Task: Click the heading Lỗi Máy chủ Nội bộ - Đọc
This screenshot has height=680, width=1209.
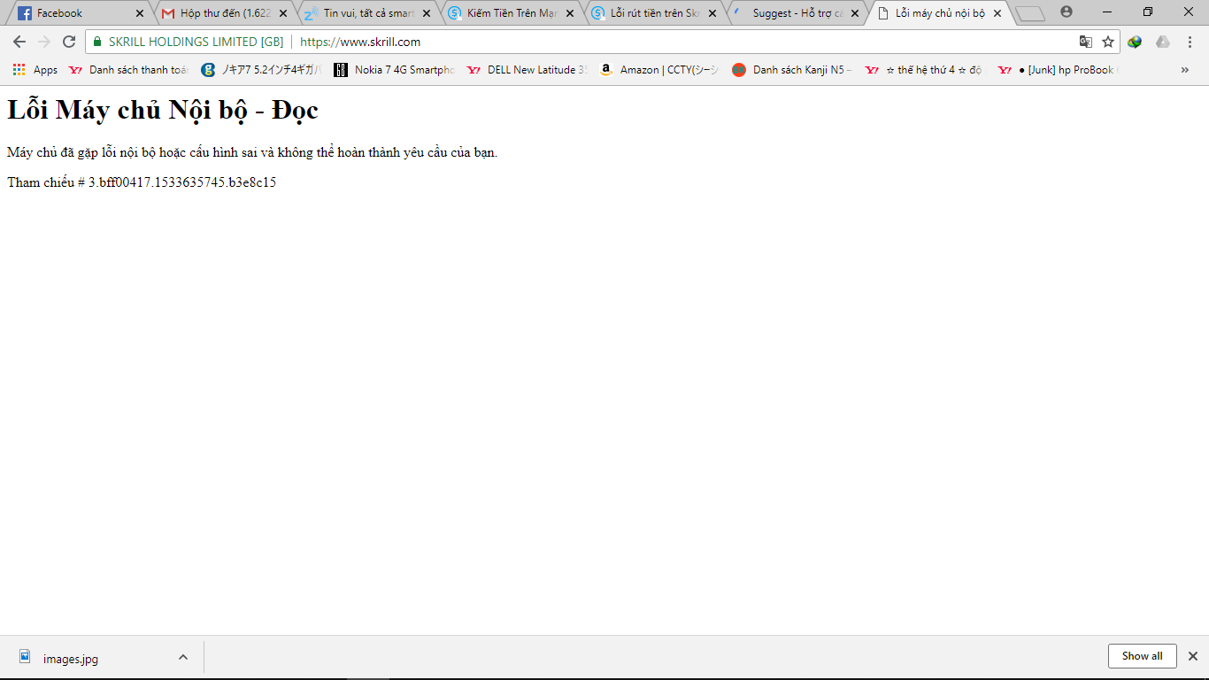Action: 163,110
